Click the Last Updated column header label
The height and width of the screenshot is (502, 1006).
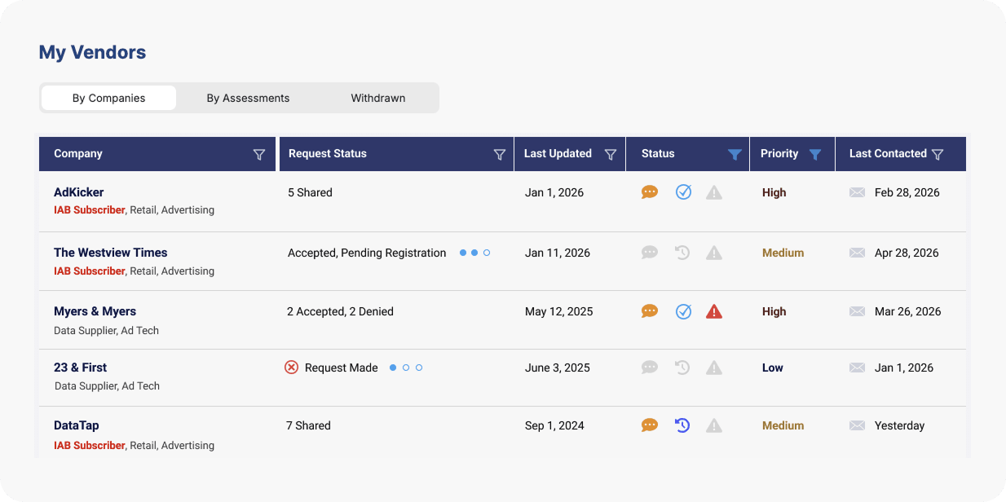coord(558,154)
